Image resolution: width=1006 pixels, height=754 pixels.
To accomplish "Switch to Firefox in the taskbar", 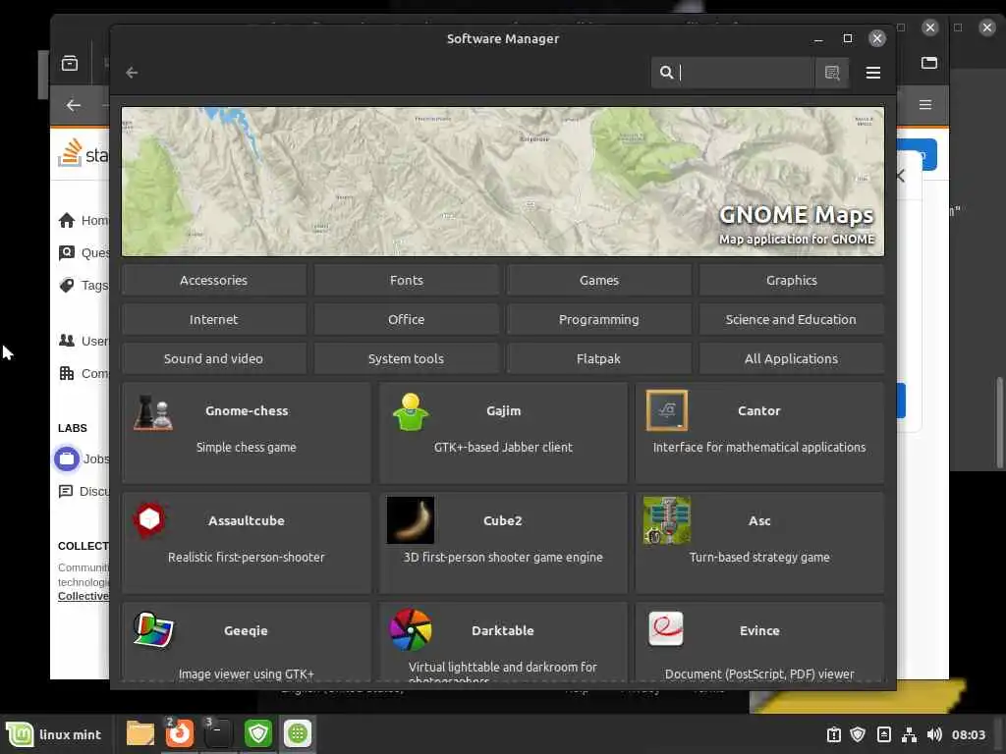I will coord(180,733).
